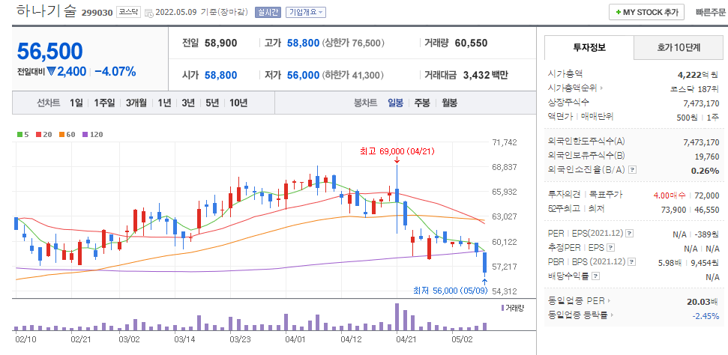
Task: Click the 하나기술 stock name heading
Action: [x=46, y=11]
